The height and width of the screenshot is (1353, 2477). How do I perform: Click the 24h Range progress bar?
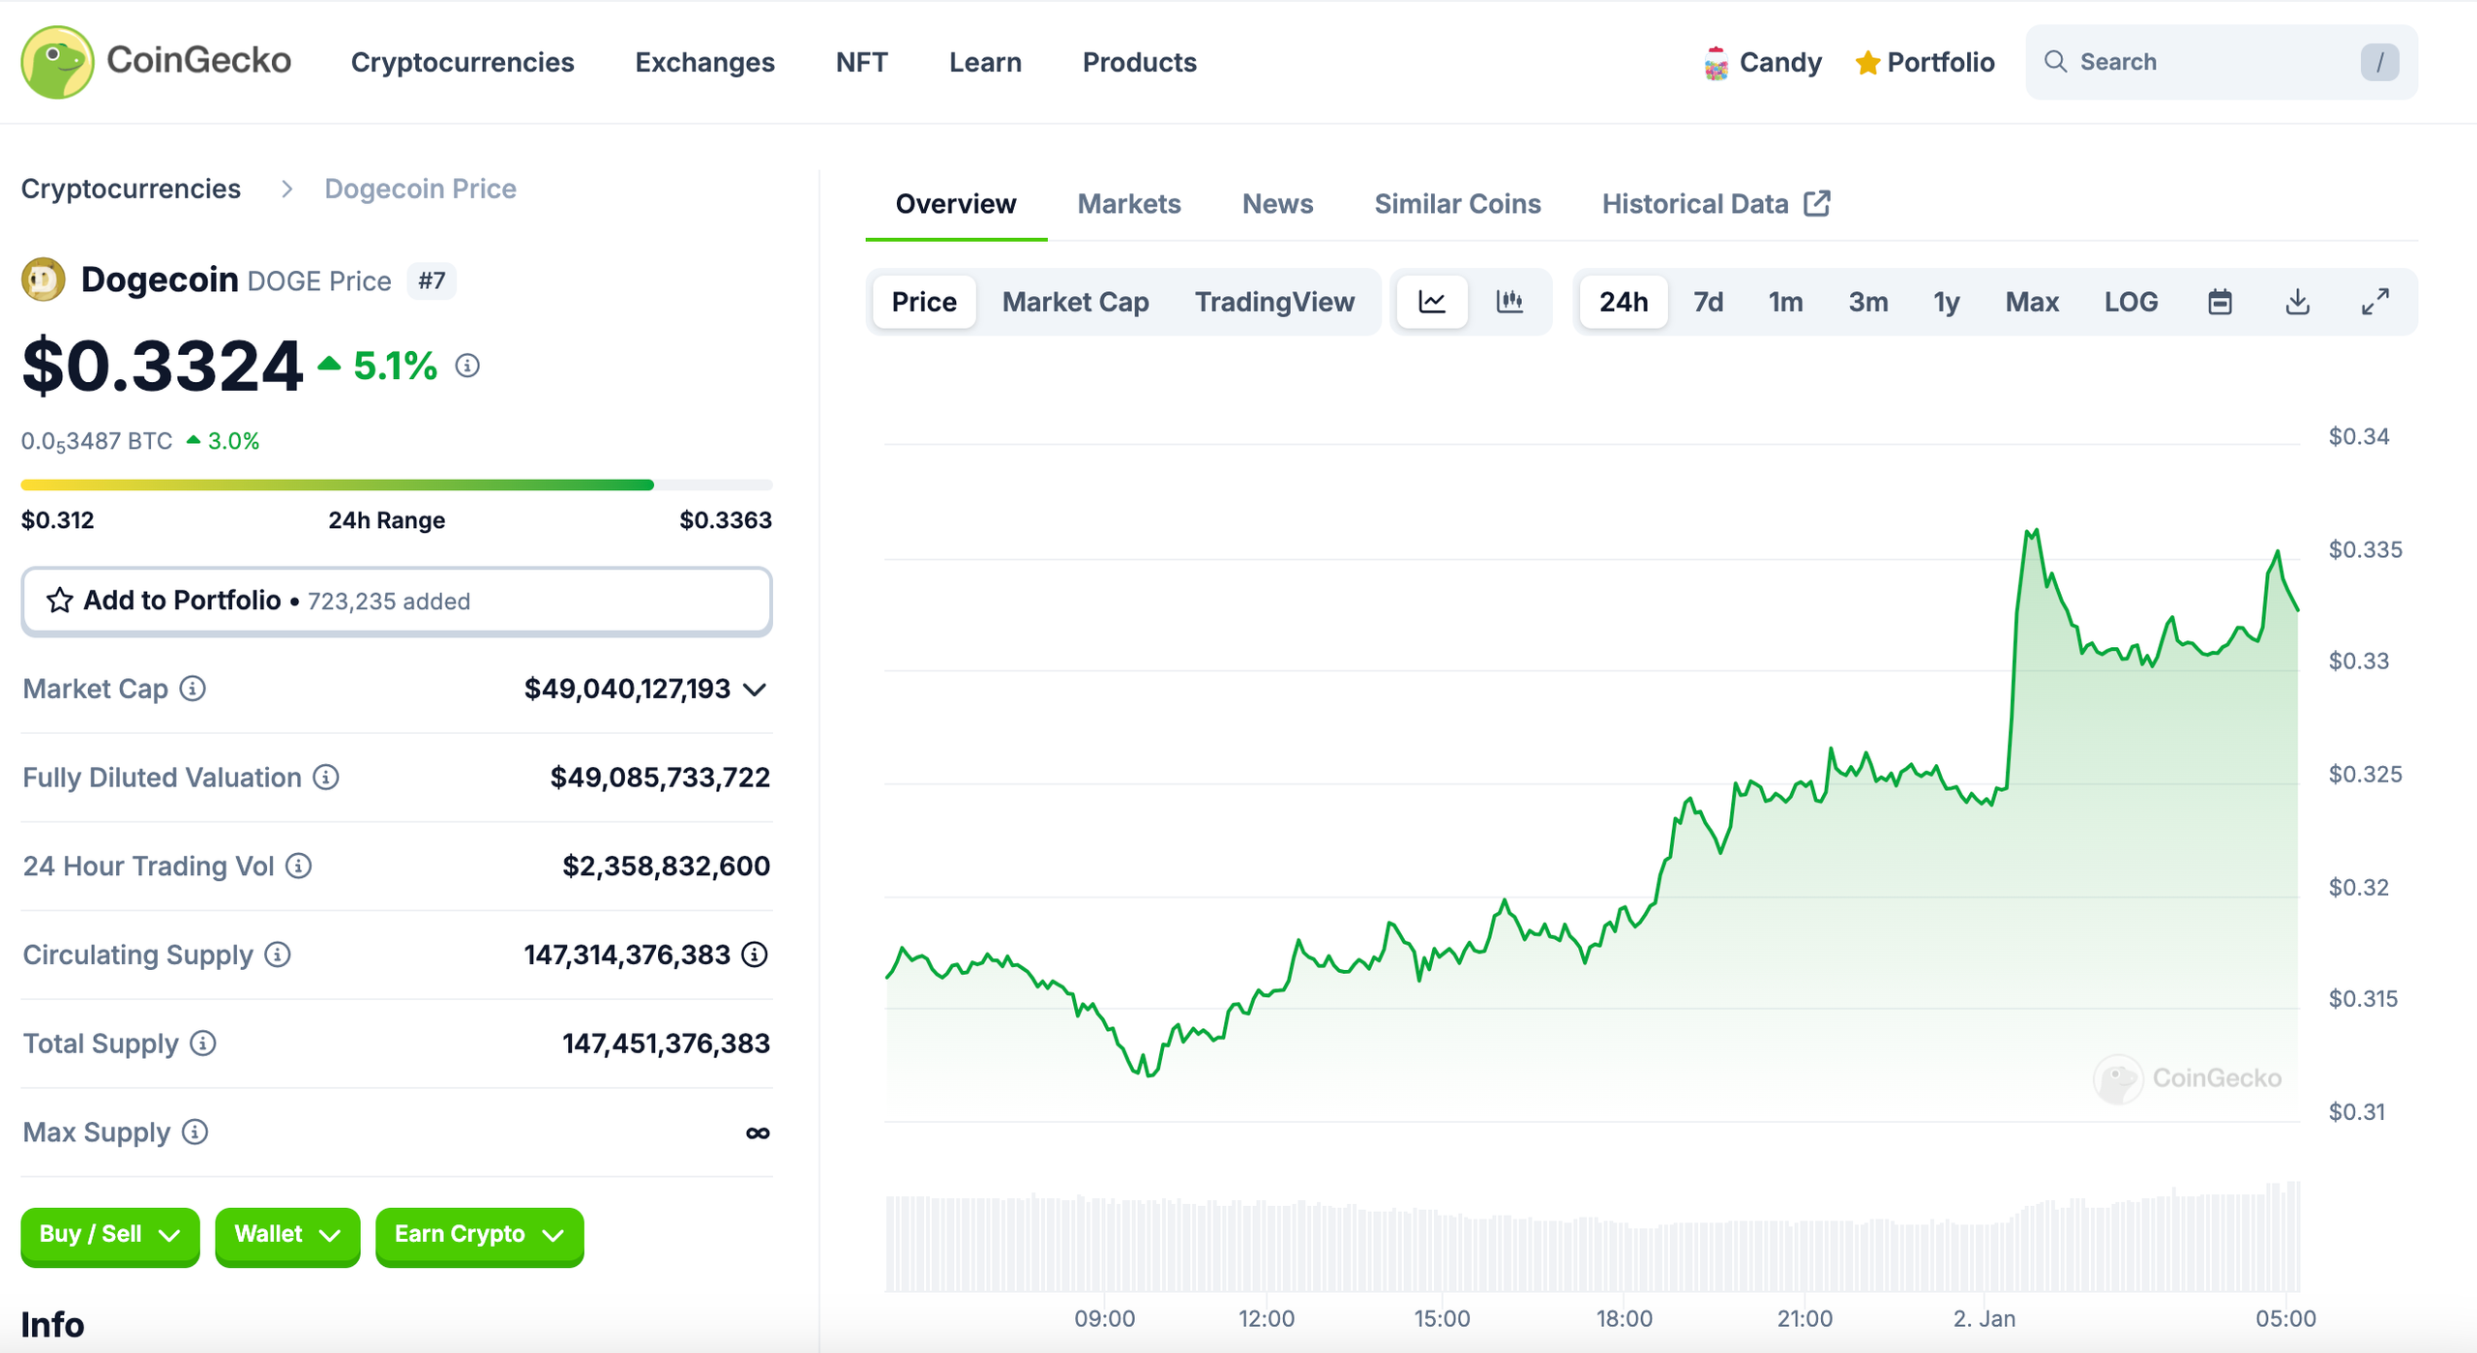tap(397, 485)
